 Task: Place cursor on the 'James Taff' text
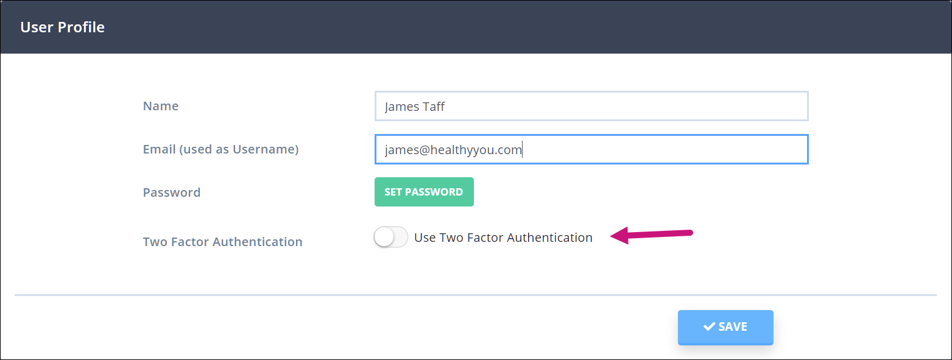click(415, 107)
